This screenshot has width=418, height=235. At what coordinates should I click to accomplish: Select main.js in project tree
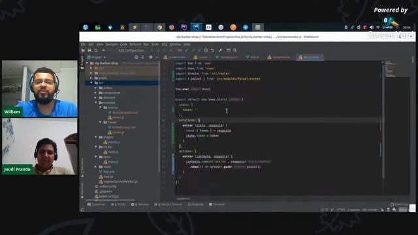(x=106, y=177)
